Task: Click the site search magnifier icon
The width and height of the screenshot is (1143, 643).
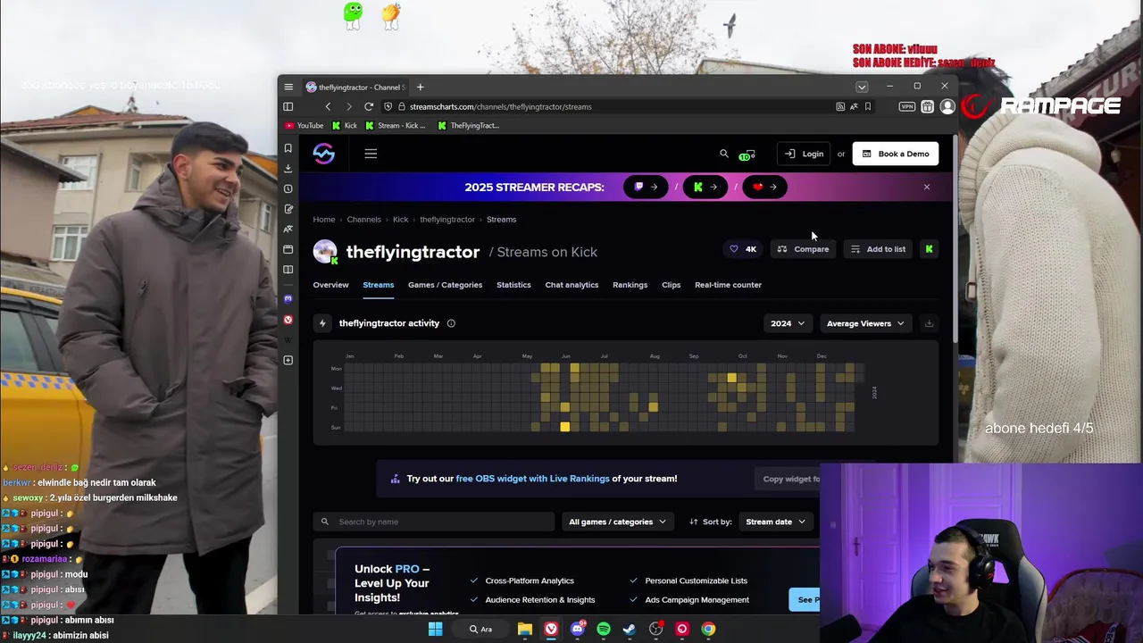Action: pyautogui.click(x=724, y=154)
